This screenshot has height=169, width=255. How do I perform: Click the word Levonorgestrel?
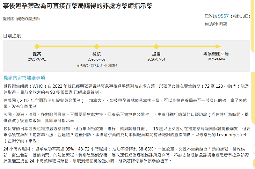231,135
